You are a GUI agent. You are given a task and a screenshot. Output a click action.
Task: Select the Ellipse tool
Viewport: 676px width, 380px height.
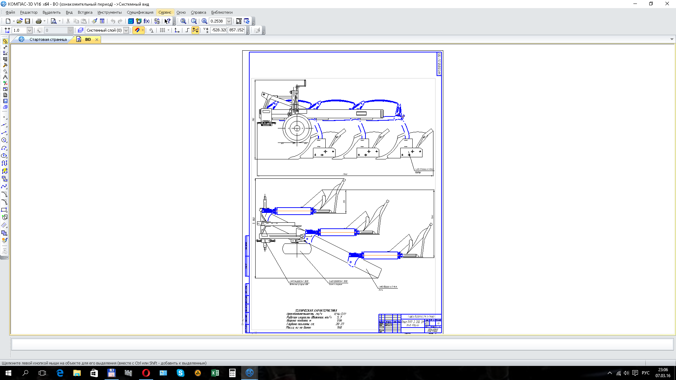[4, 156]
